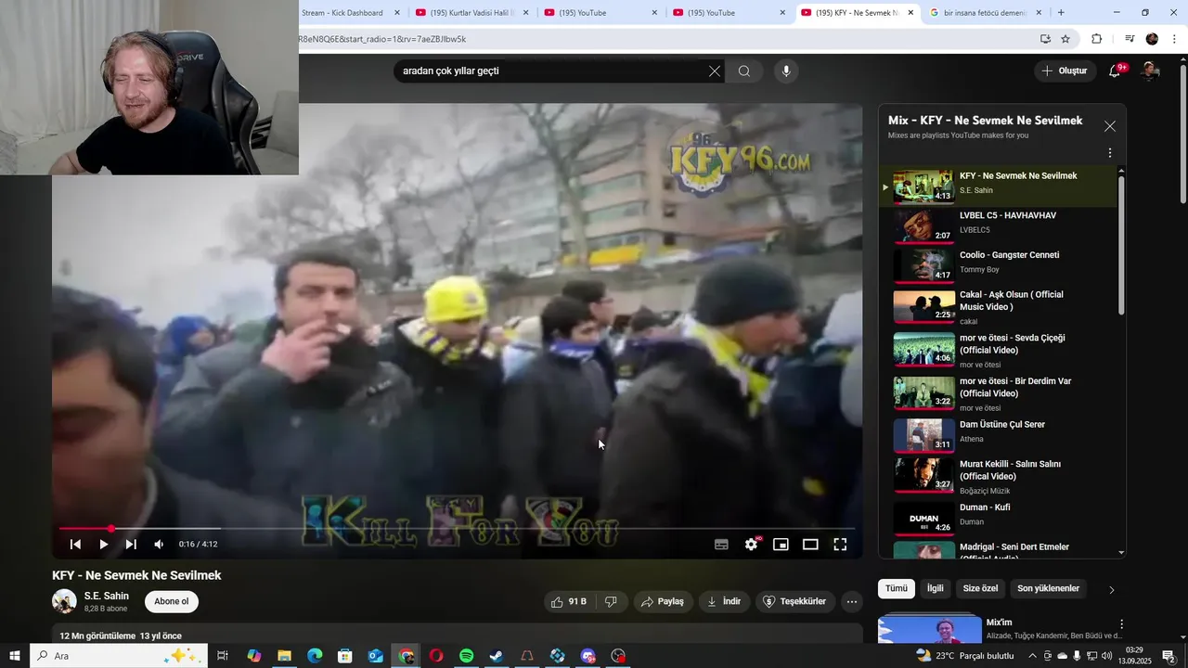Open Steam from taskbar

click(497, 656)
